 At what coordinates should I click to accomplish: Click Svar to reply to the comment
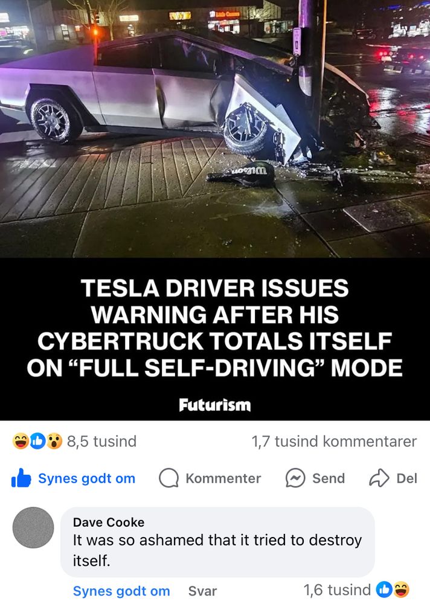[x=203, y=591]
